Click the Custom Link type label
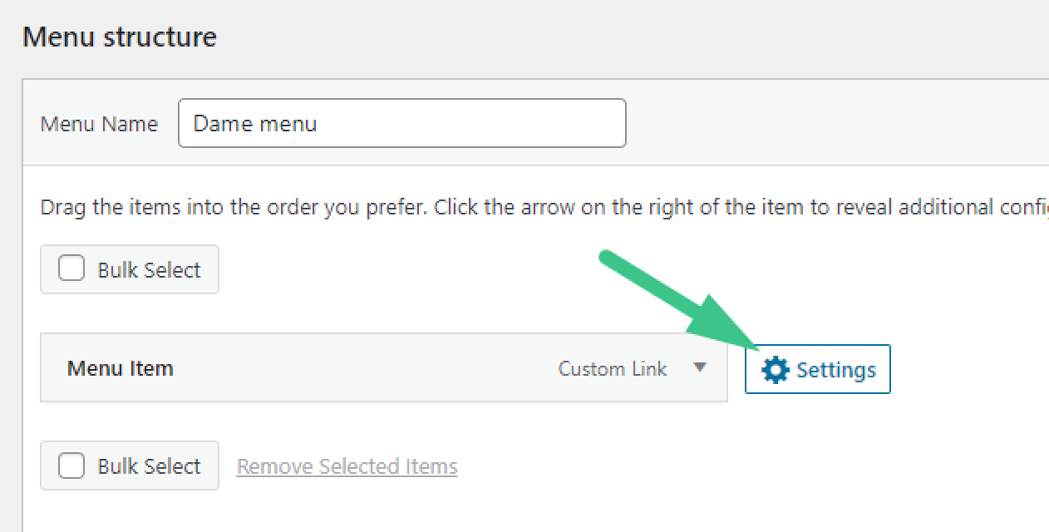This screenshot has width=1049, height=532. pos(613,368)
